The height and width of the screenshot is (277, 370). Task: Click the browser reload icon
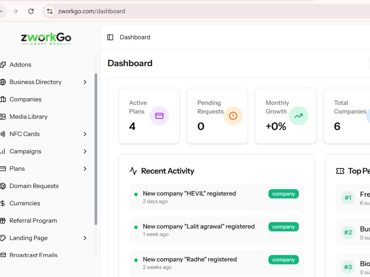click(31, 11)
